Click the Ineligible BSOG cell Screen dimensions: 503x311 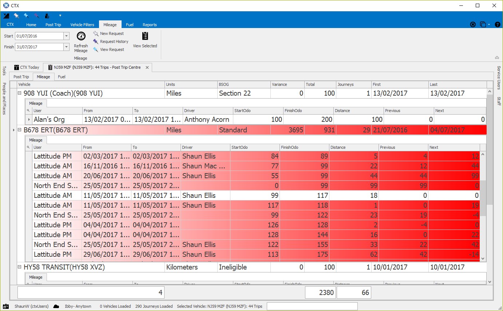coord(244,267)
